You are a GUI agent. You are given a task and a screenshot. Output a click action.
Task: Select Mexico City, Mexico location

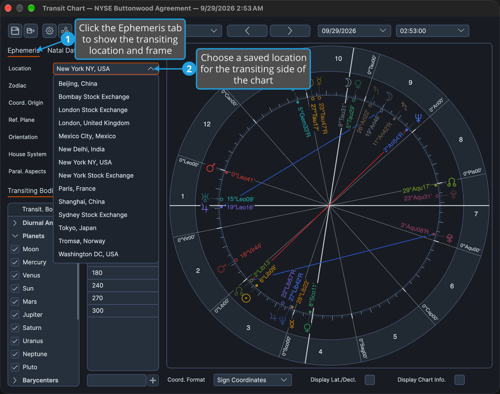click(106, 136)
